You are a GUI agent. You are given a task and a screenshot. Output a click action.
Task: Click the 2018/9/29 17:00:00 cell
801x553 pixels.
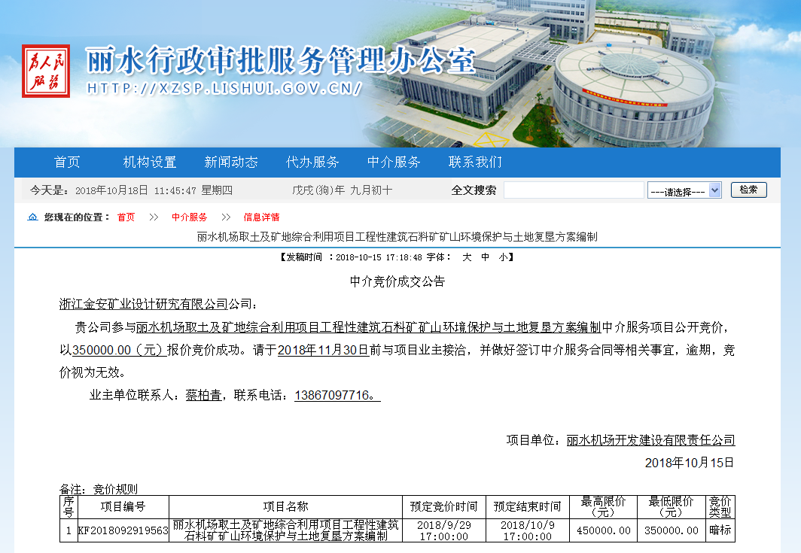pos(444,530)
